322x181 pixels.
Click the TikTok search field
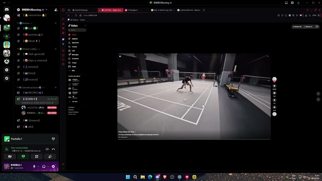pos(77,30)
